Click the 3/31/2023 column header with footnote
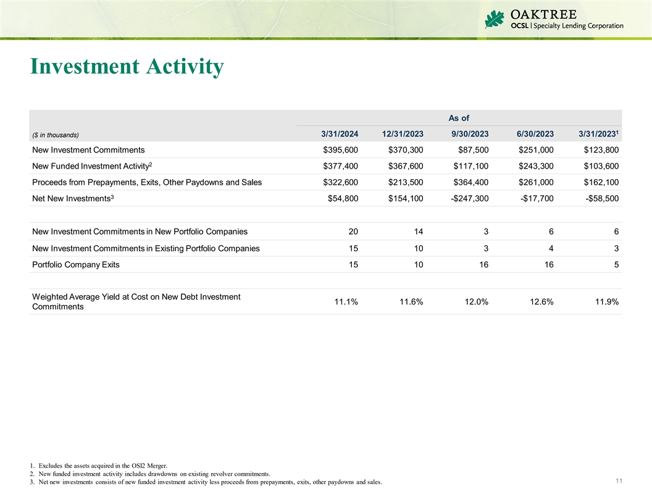Viewport: 652px width, 504px height. coord(598,134)
